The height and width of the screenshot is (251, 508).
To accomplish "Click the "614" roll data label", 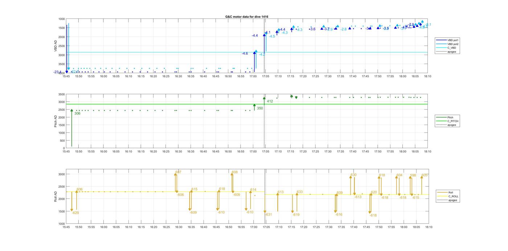I will pos(253,189).
